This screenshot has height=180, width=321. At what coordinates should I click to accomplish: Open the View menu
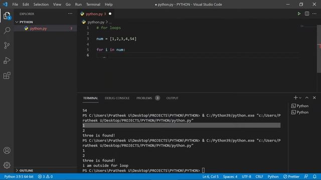click(57, 4)
